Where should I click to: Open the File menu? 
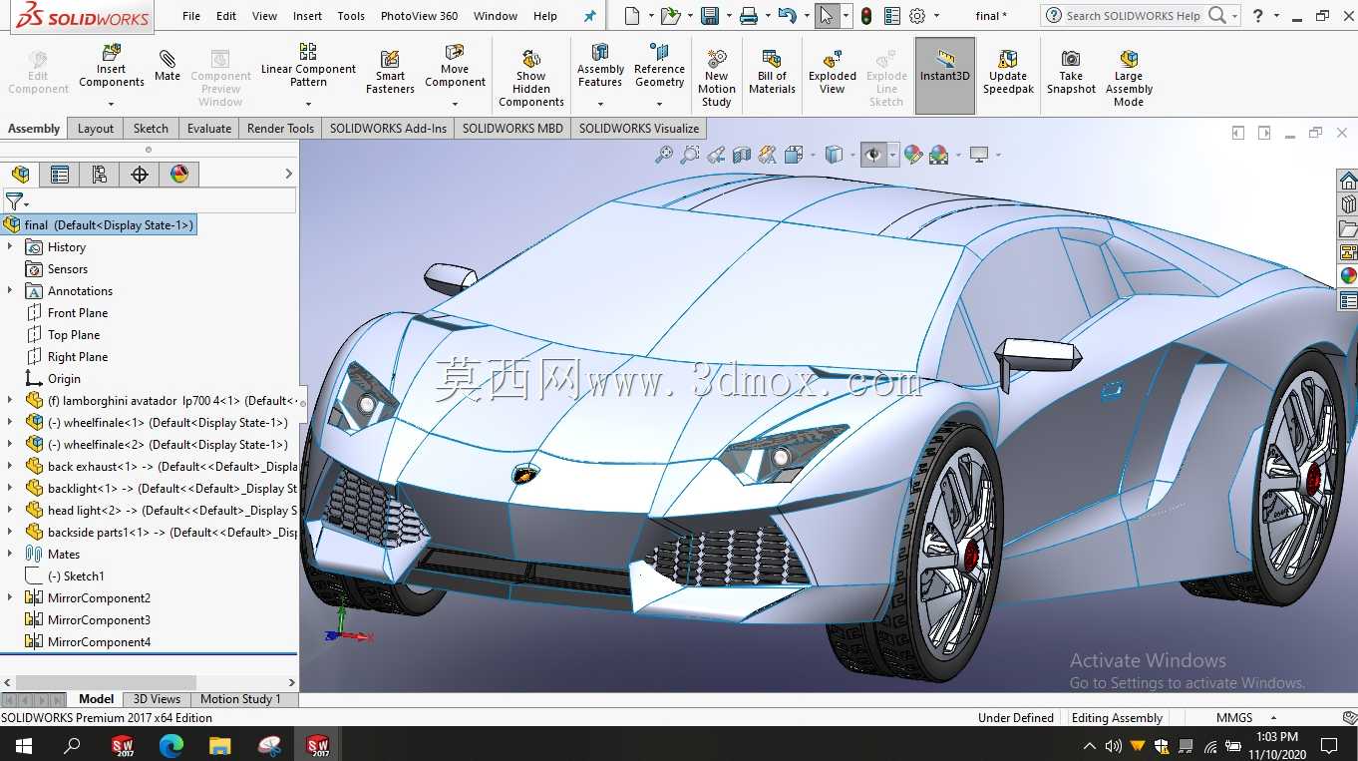(191, 16)
